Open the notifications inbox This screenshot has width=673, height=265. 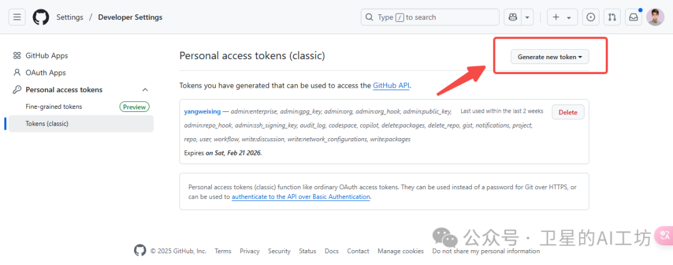(634, 17)
